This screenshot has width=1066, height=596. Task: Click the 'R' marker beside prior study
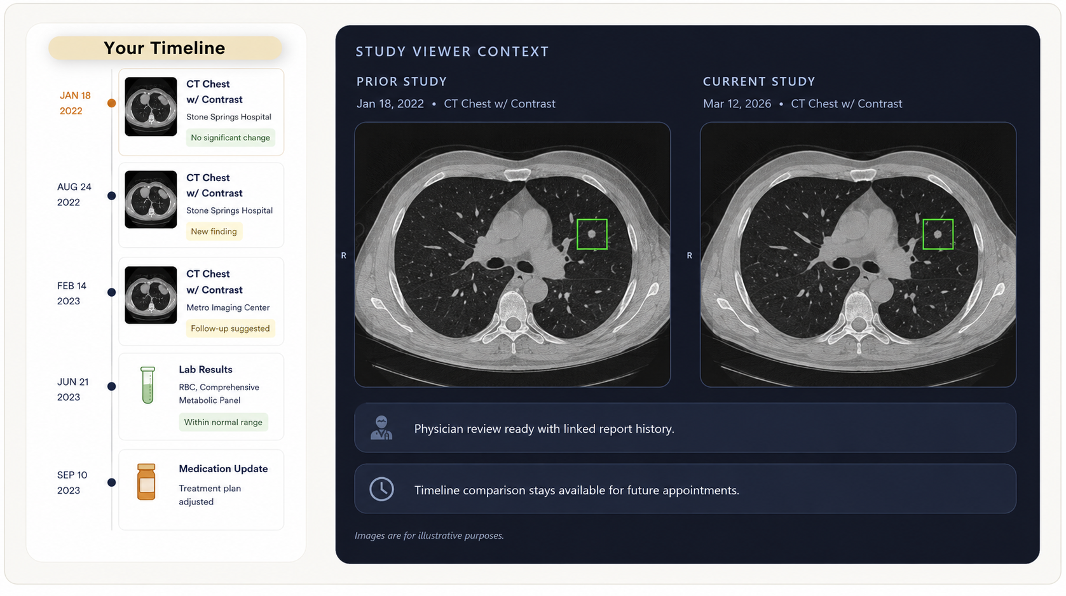(344, 255)
